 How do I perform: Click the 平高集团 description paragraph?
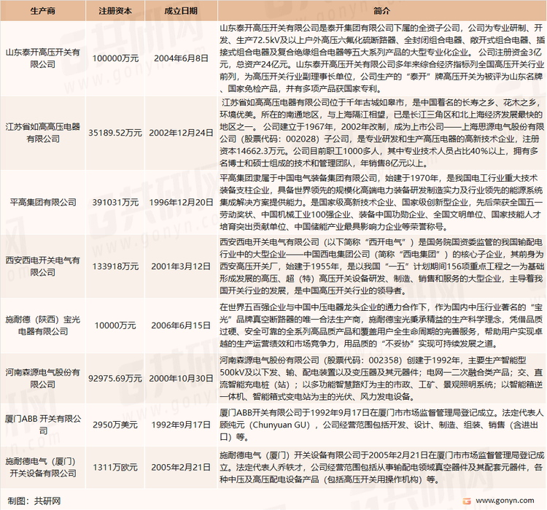(x=381, y=202)
